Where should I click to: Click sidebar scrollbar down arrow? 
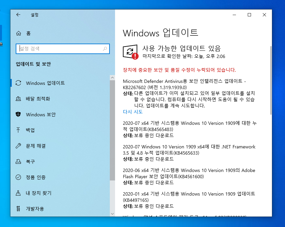(112, 214)
